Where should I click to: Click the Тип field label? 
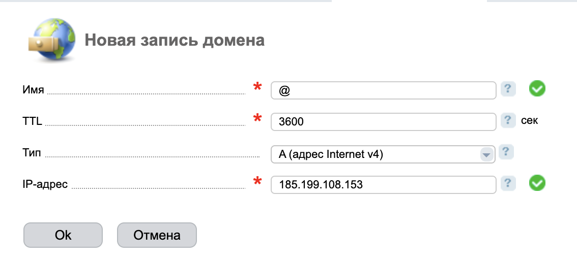tap(32, 153)
